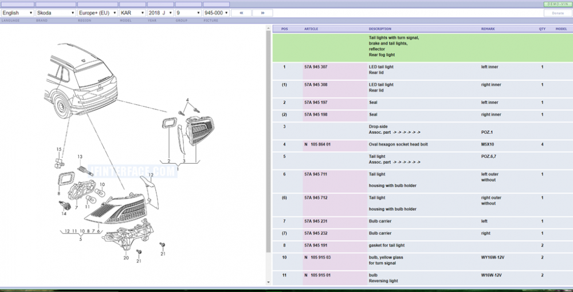Open the Language dropdown showing English

point(17,13)
